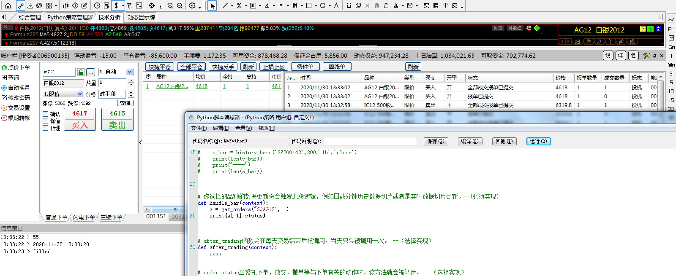Switch to the 综合管理 tab
The height and width of the screenshot is (276, 676).
pyautogui.click(x=30, y=17)
